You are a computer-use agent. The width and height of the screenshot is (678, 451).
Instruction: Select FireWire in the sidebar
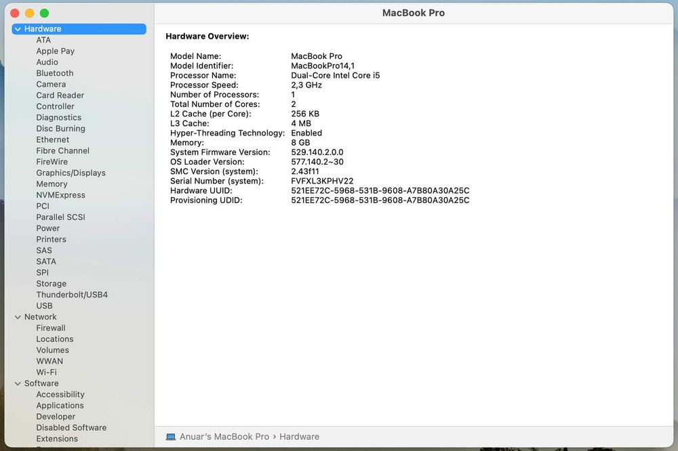pos(52,162)
